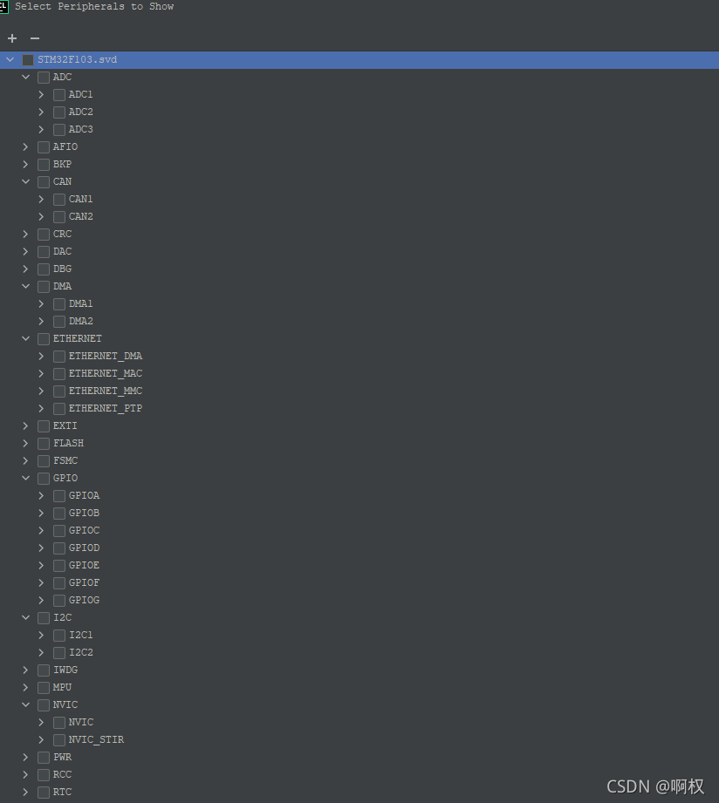Click the plus (add SVD file) icon

12,38
